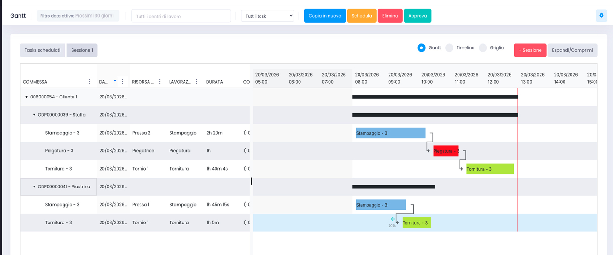Click Espandi/Comprimi button
This screenshot has height=255, width=613.
coord(572,50)
